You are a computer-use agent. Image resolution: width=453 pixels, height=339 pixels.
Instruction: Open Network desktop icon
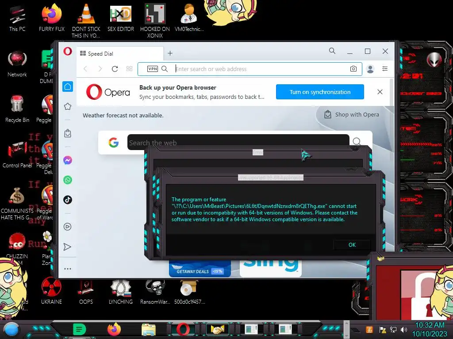17,64
